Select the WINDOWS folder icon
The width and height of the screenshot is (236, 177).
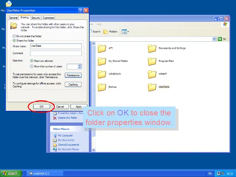click(102, 74)
